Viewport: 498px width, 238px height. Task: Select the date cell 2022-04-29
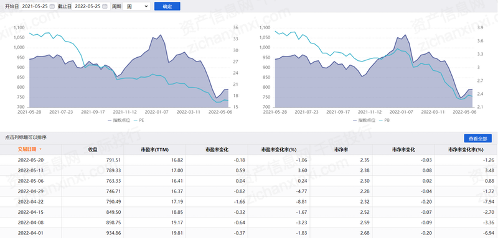tap(31, 191)
